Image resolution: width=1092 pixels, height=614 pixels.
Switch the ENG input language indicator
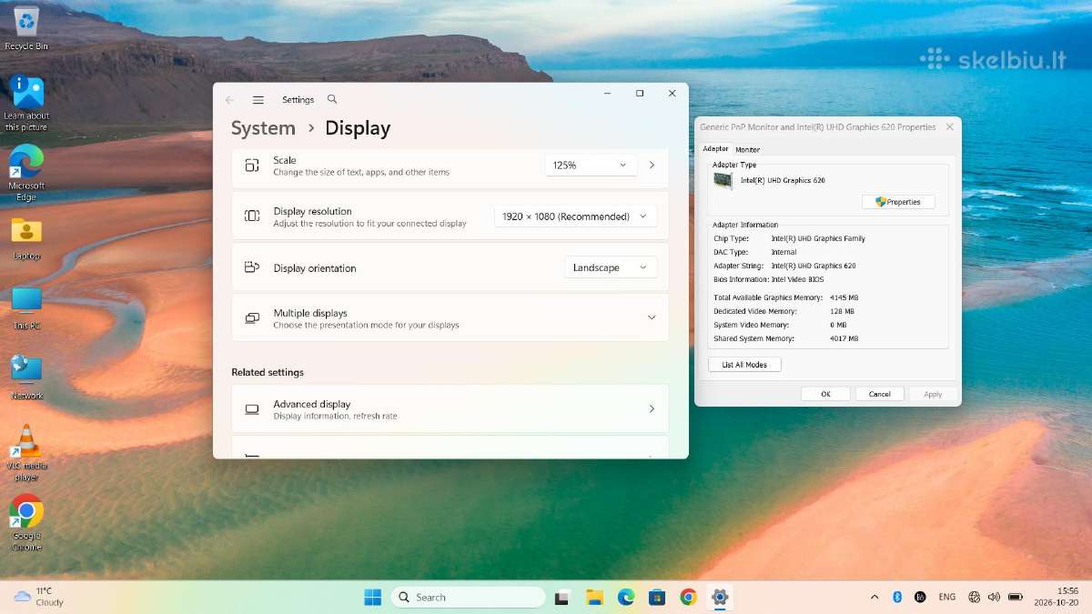click(x=947, y=598)
